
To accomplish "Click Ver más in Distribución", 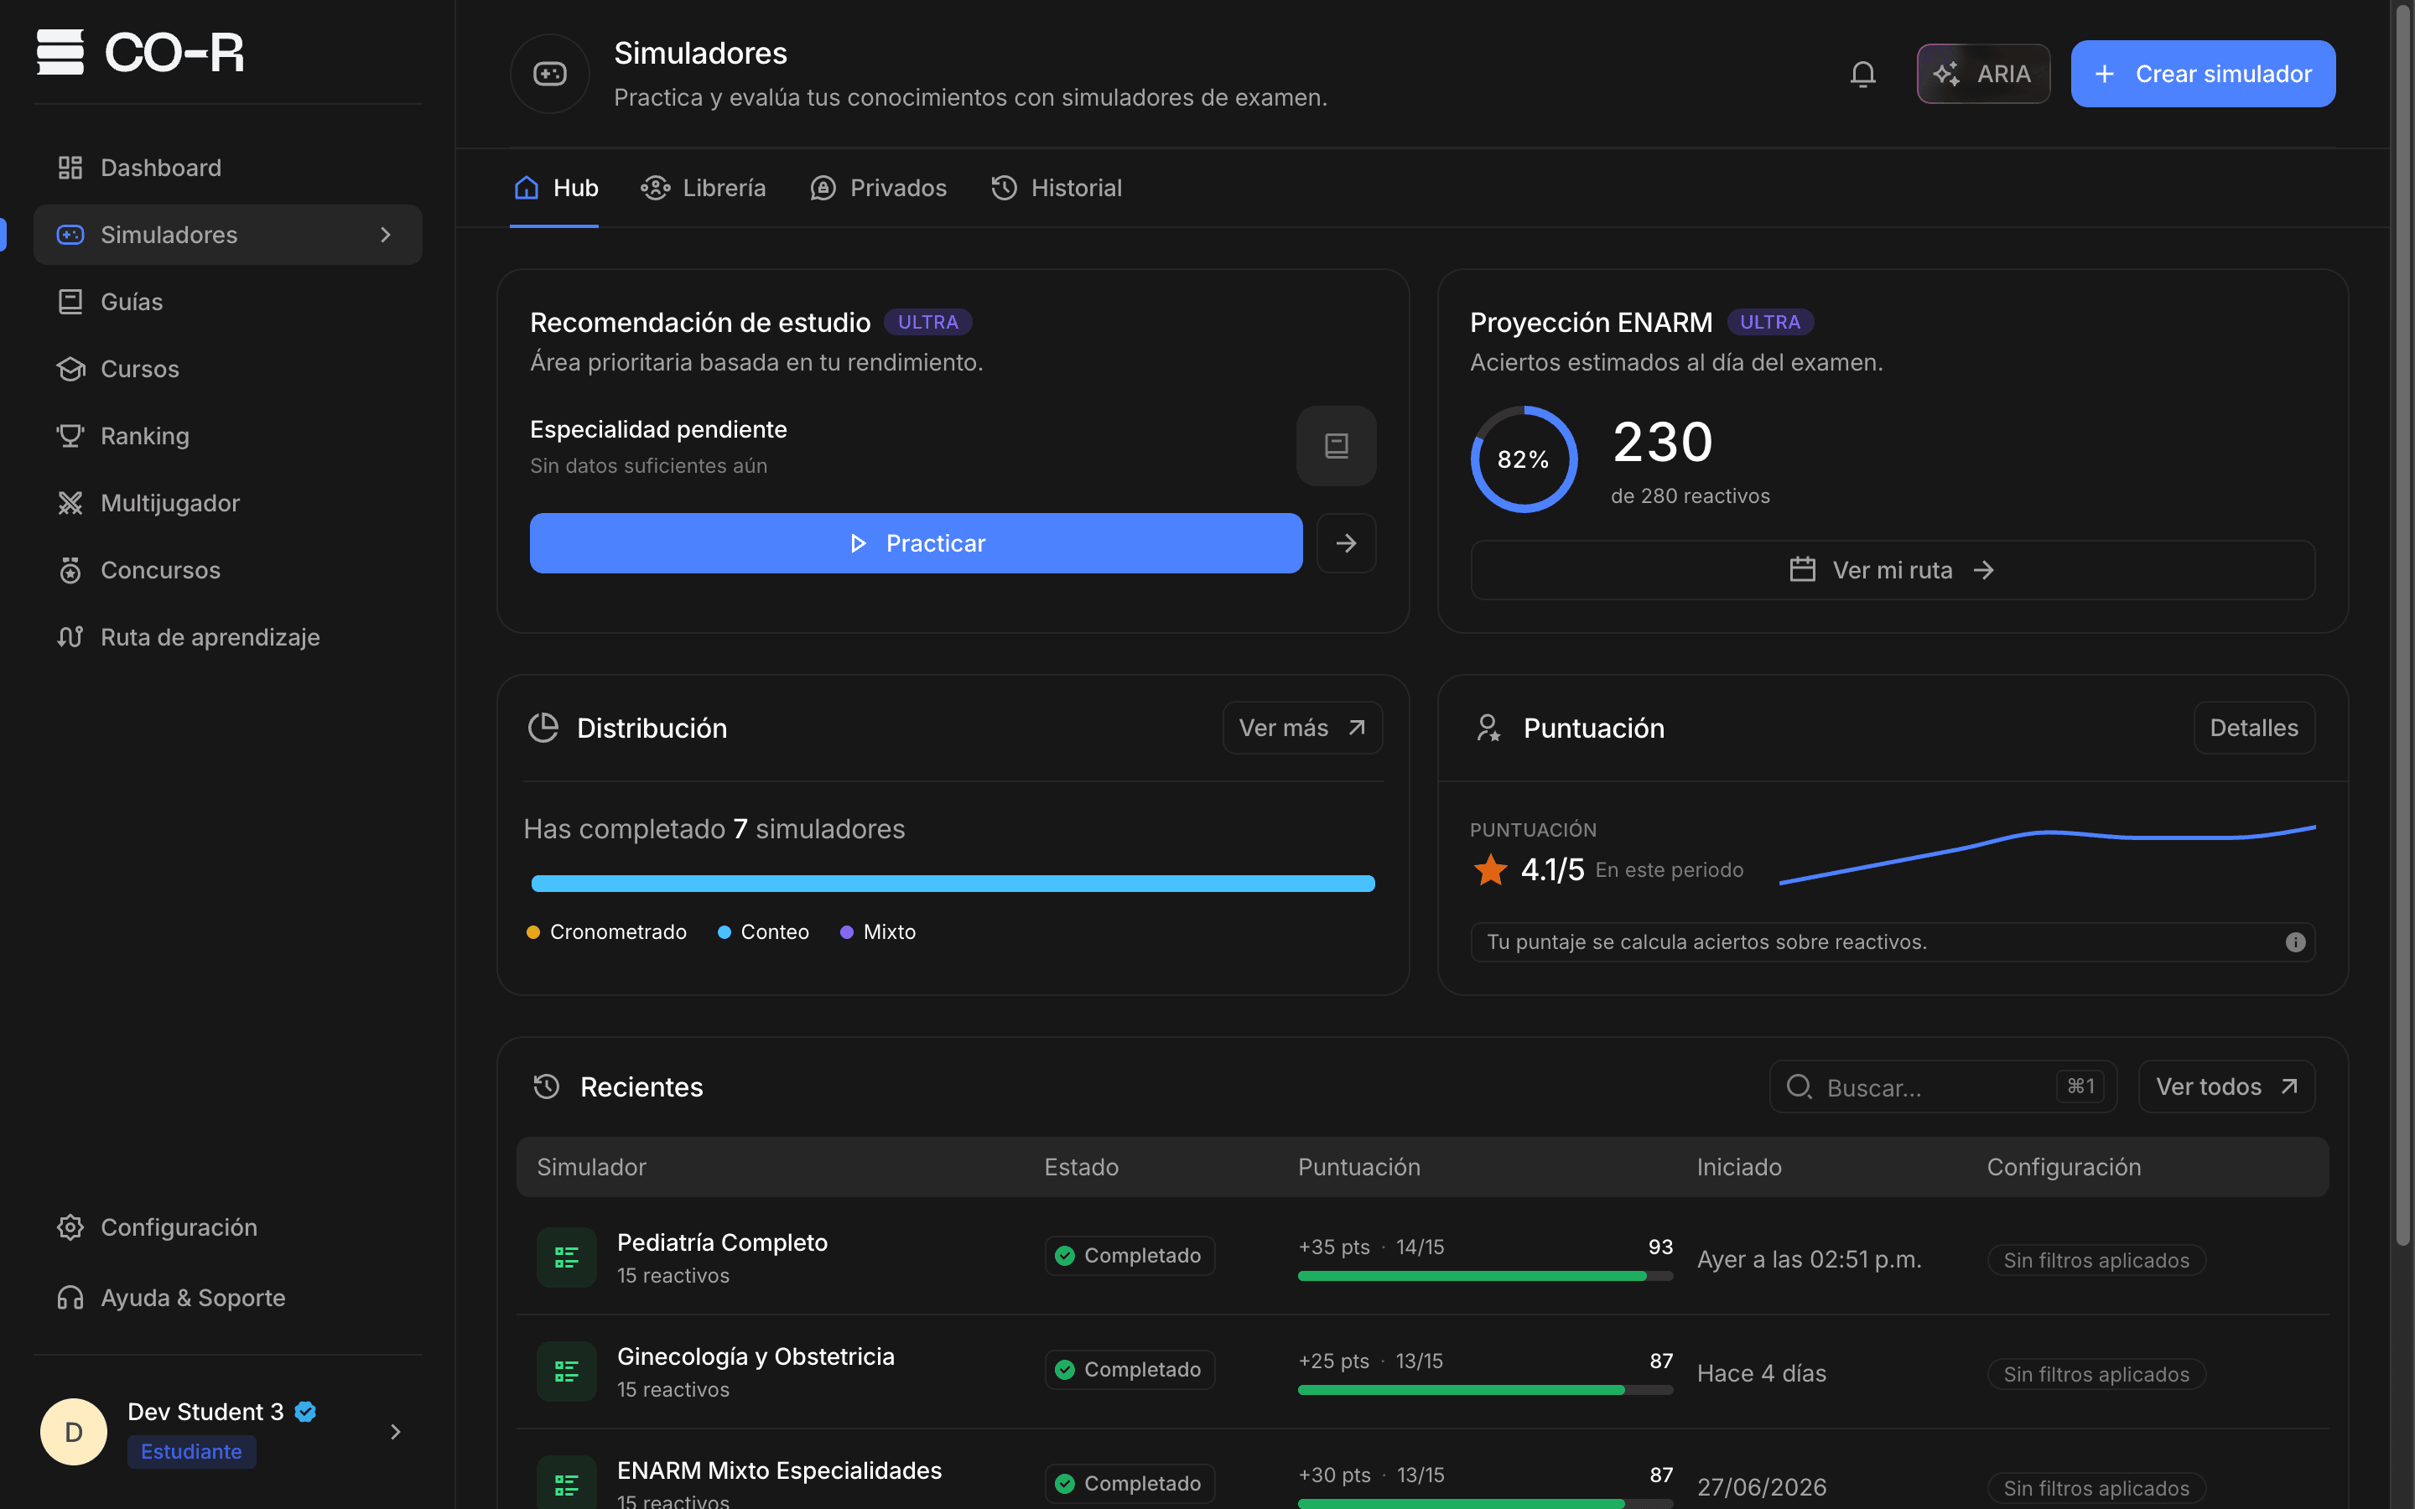I will (x=1302, y=728).
